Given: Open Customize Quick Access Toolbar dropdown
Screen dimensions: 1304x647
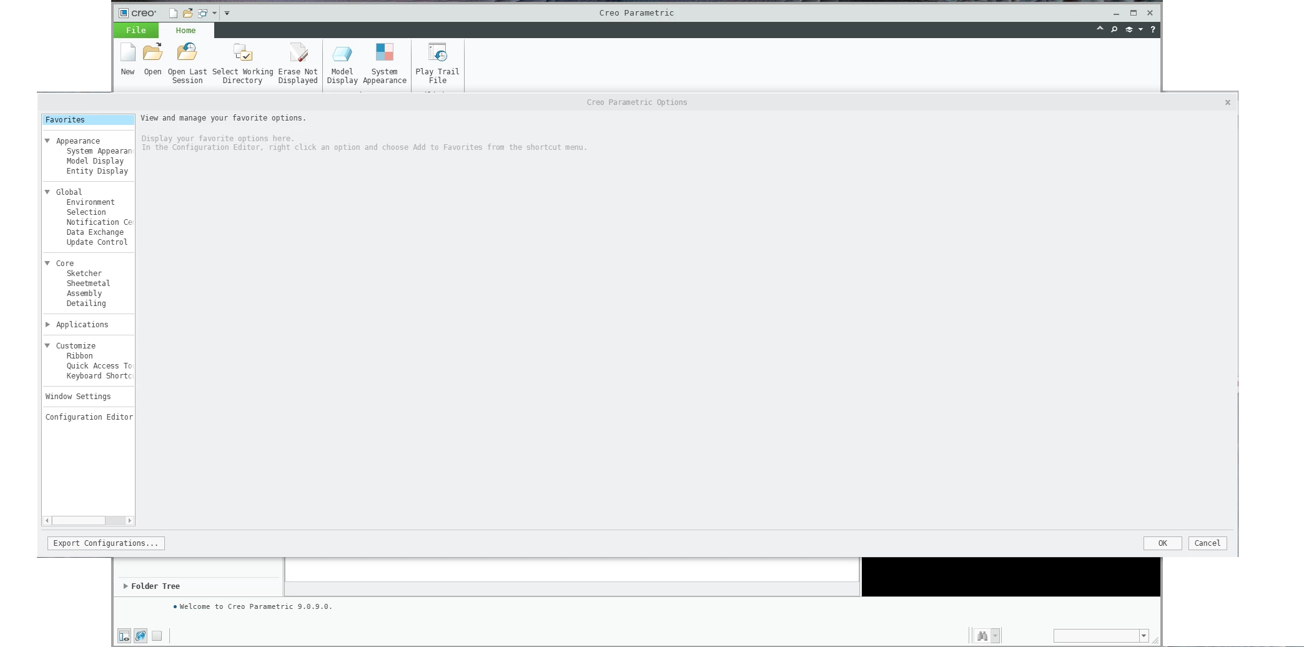Looking at the screenshot, I should coord(227,13).
